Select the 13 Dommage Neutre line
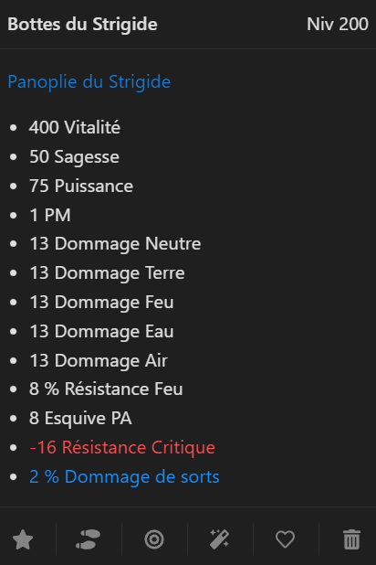The width and height of the screenshot is (376, 565). 115,244
